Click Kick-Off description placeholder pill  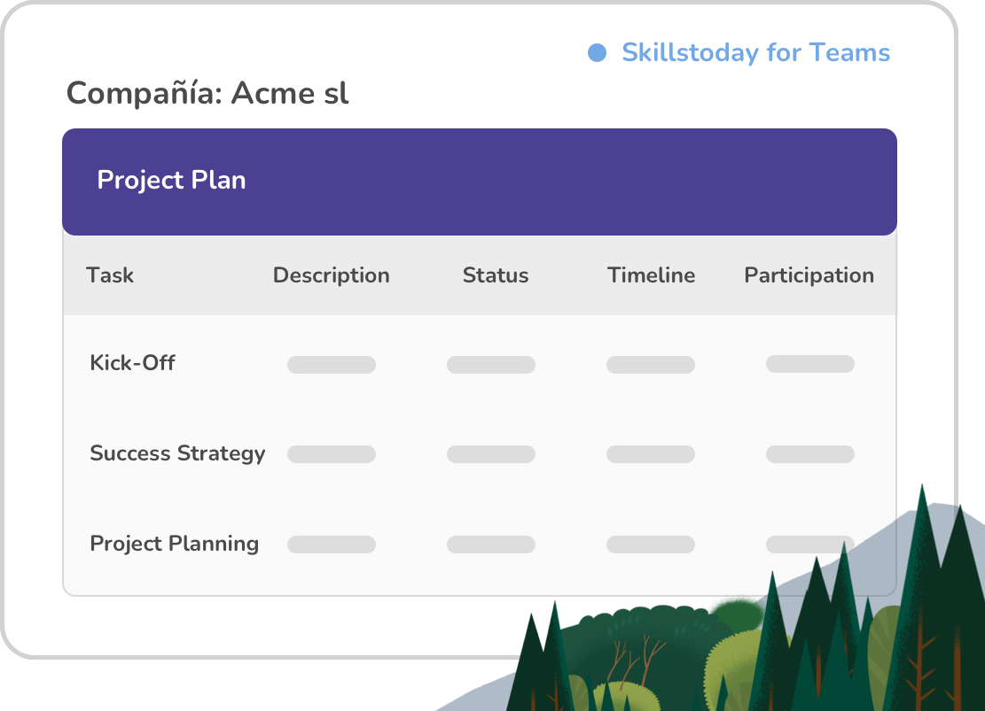tap(332, 365)
